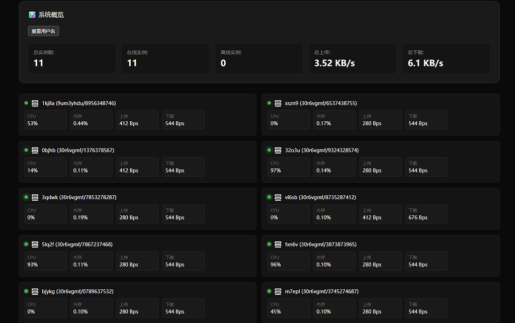
Task: Click the 676 Bps download of vl6sb
Action: [x=418, y=217]
